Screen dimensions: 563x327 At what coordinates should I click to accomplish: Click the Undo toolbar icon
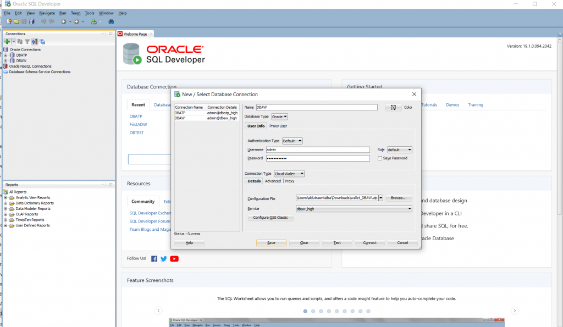pyautogui.click(x=43, y=21)
